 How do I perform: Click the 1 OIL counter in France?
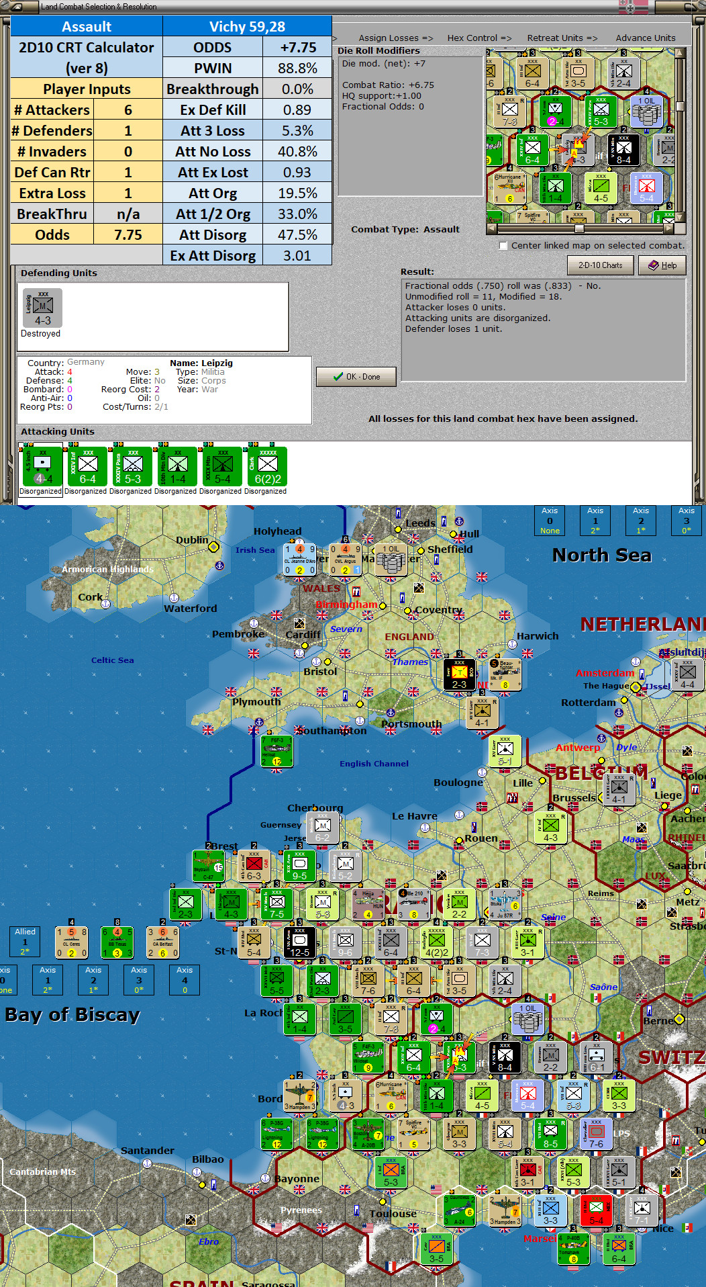527,1019
